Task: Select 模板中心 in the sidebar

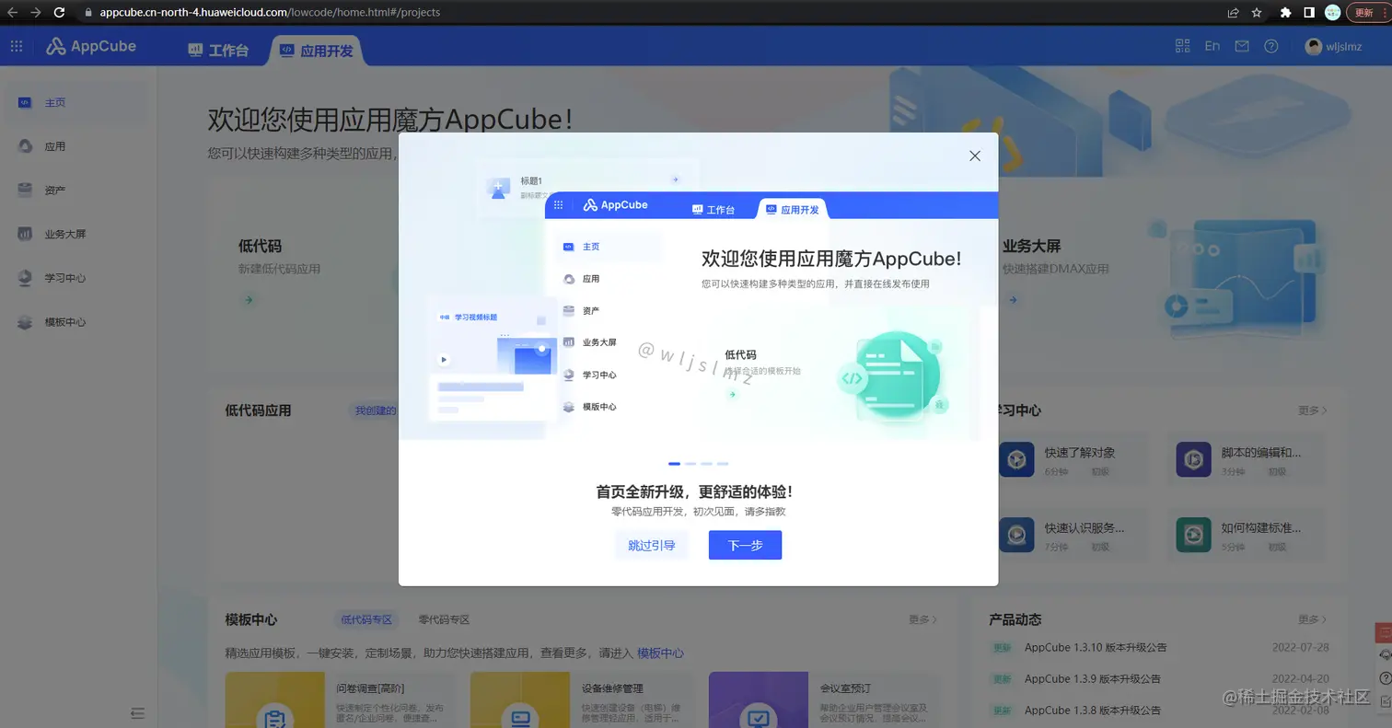Action: 78,322
